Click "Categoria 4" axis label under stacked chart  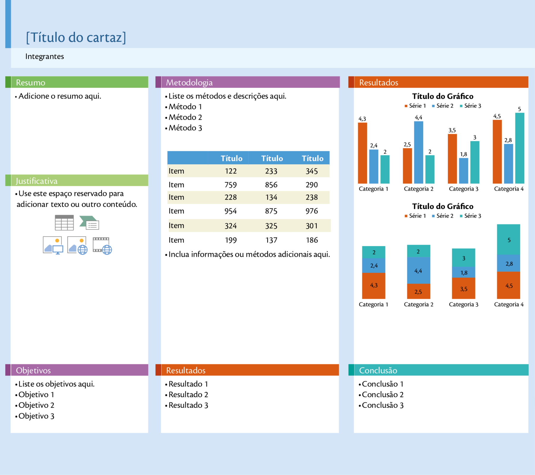[x=509, y=305]
